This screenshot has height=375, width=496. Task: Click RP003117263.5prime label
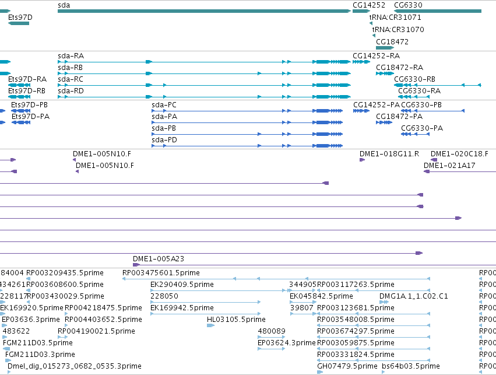tap(356, 285)
